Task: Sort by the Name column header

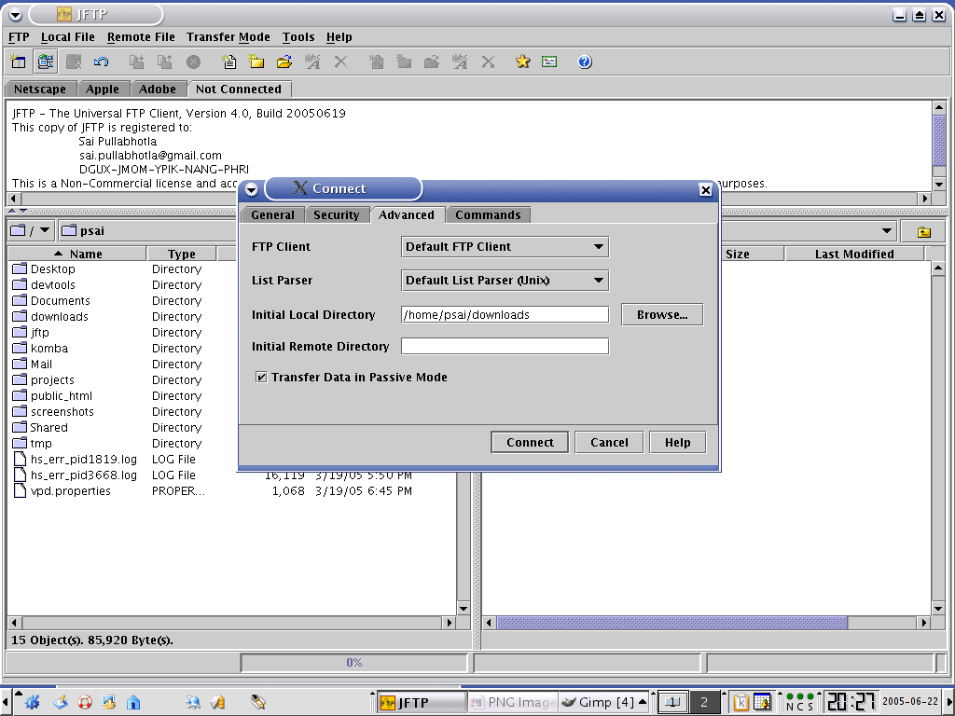Action: pyautogui.click(x=76, y=254)
